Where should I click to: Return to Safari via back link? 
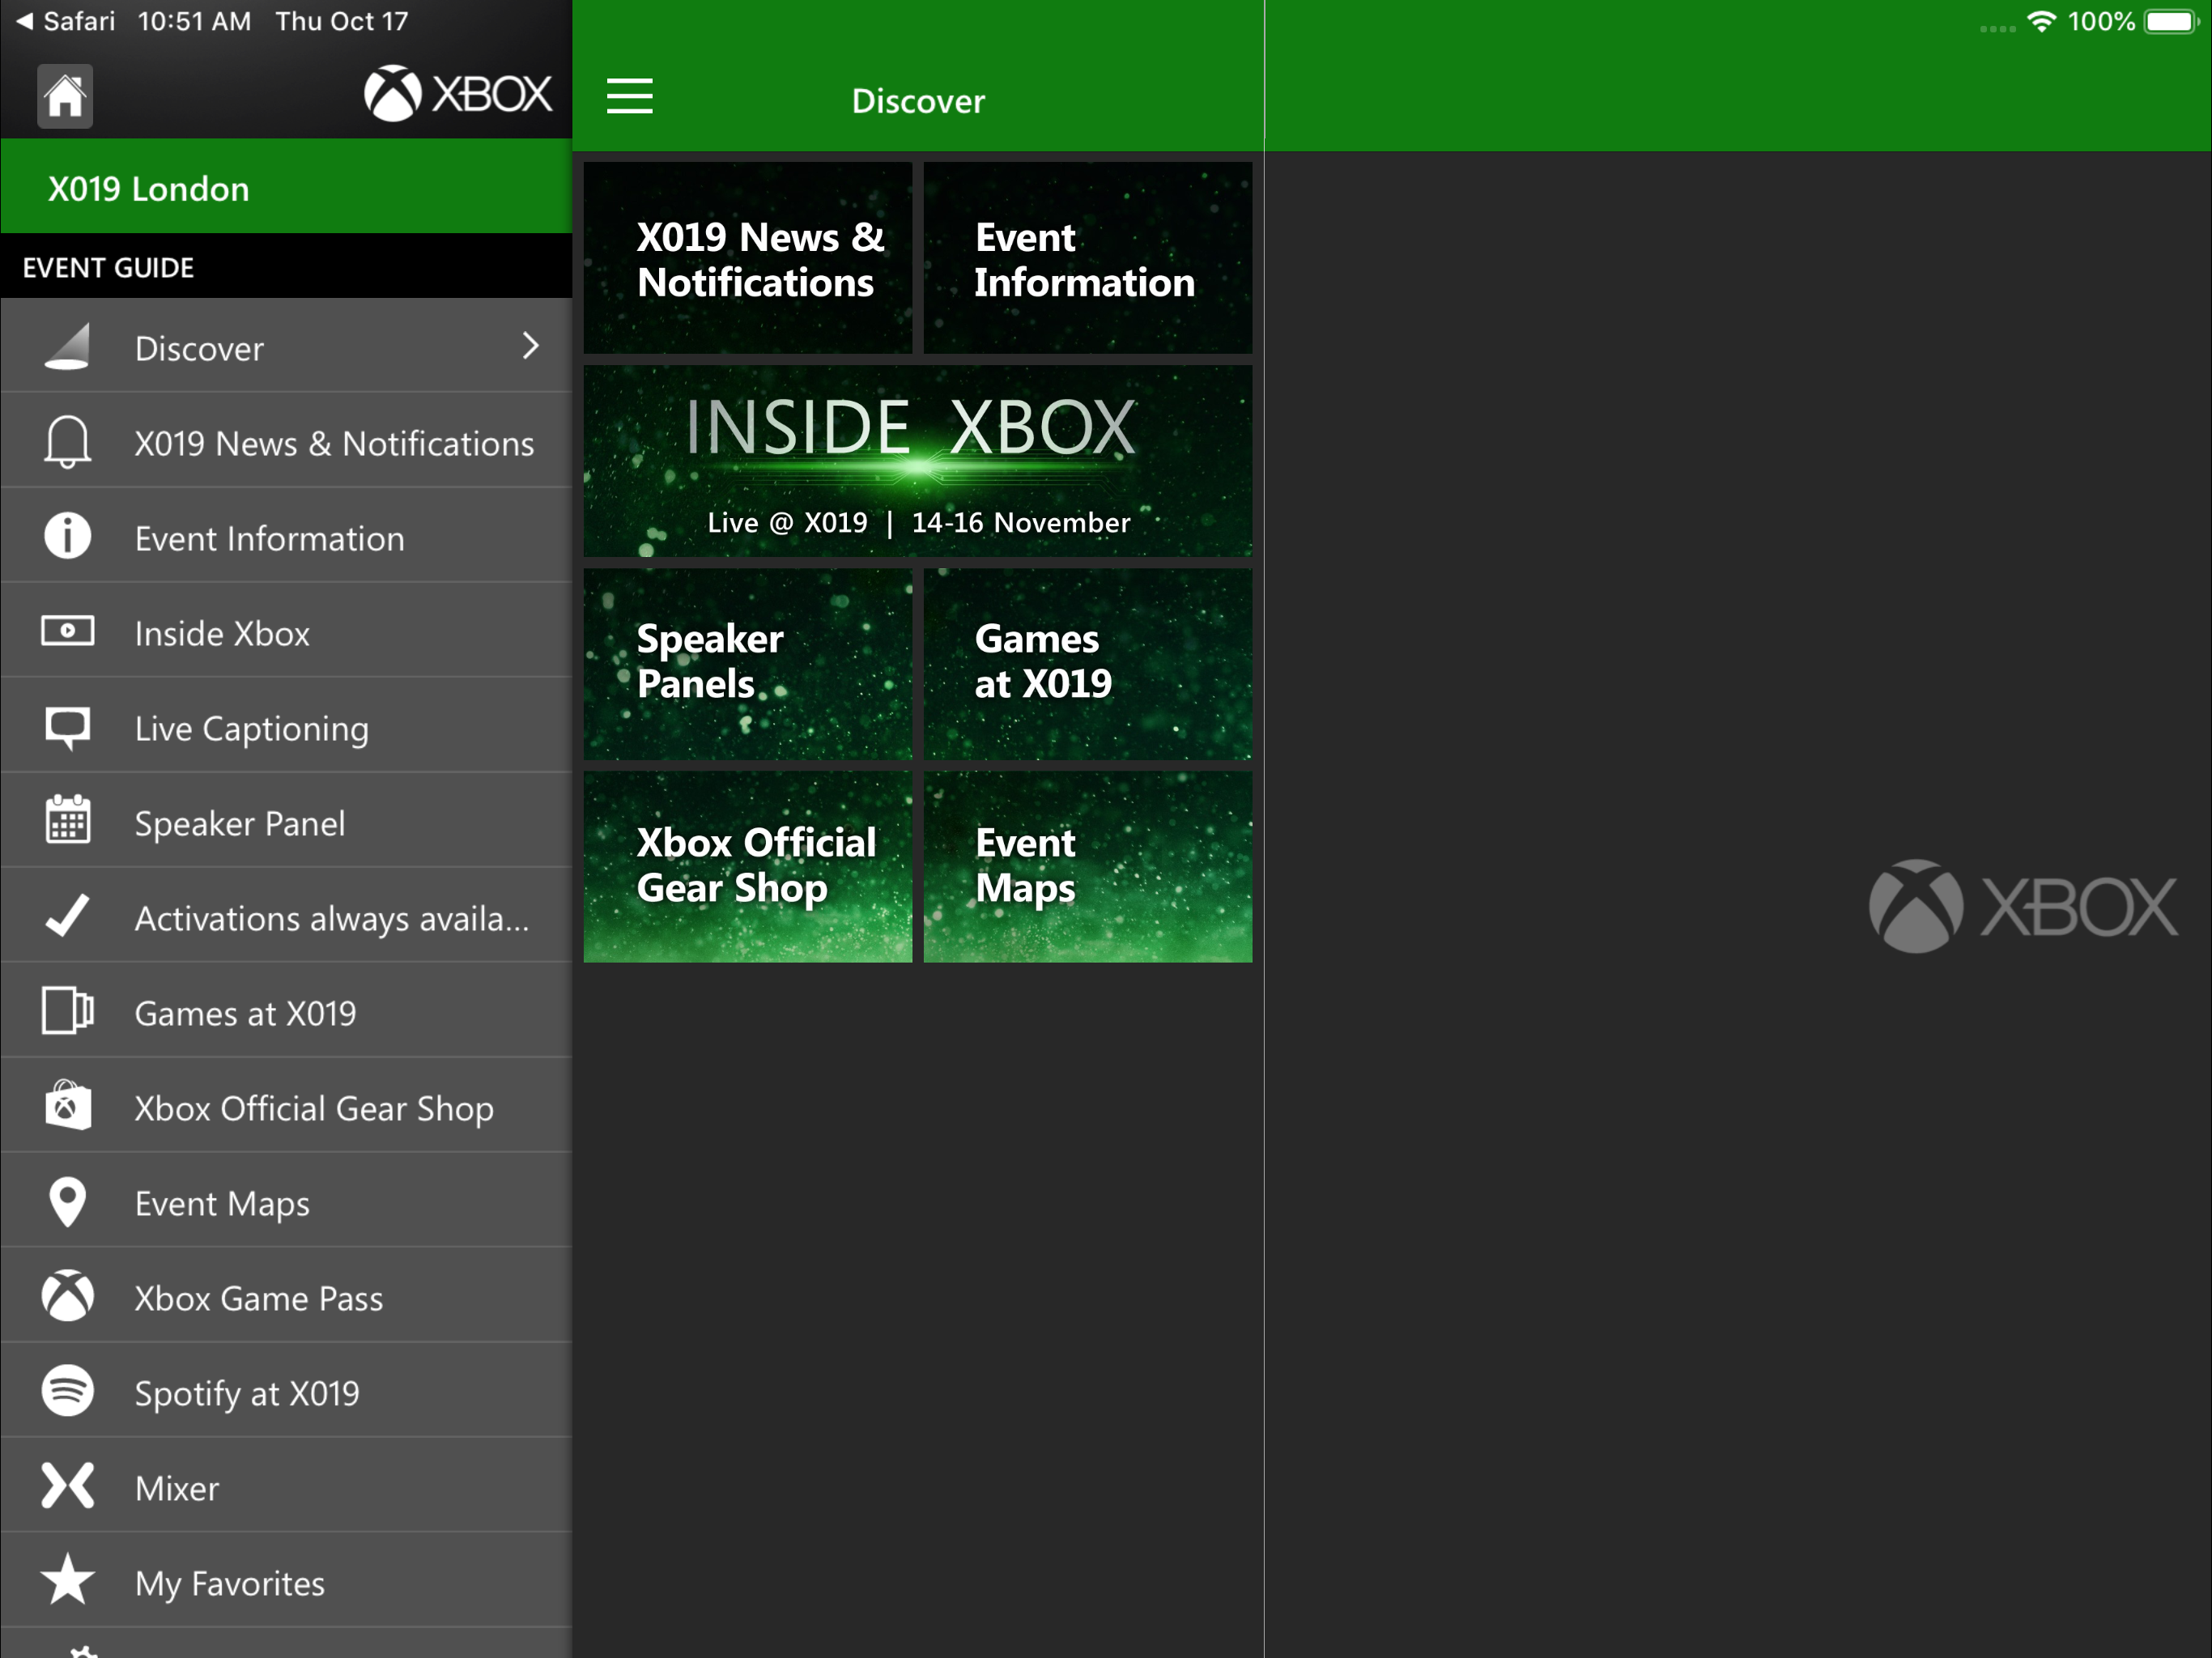pos(65,21)
